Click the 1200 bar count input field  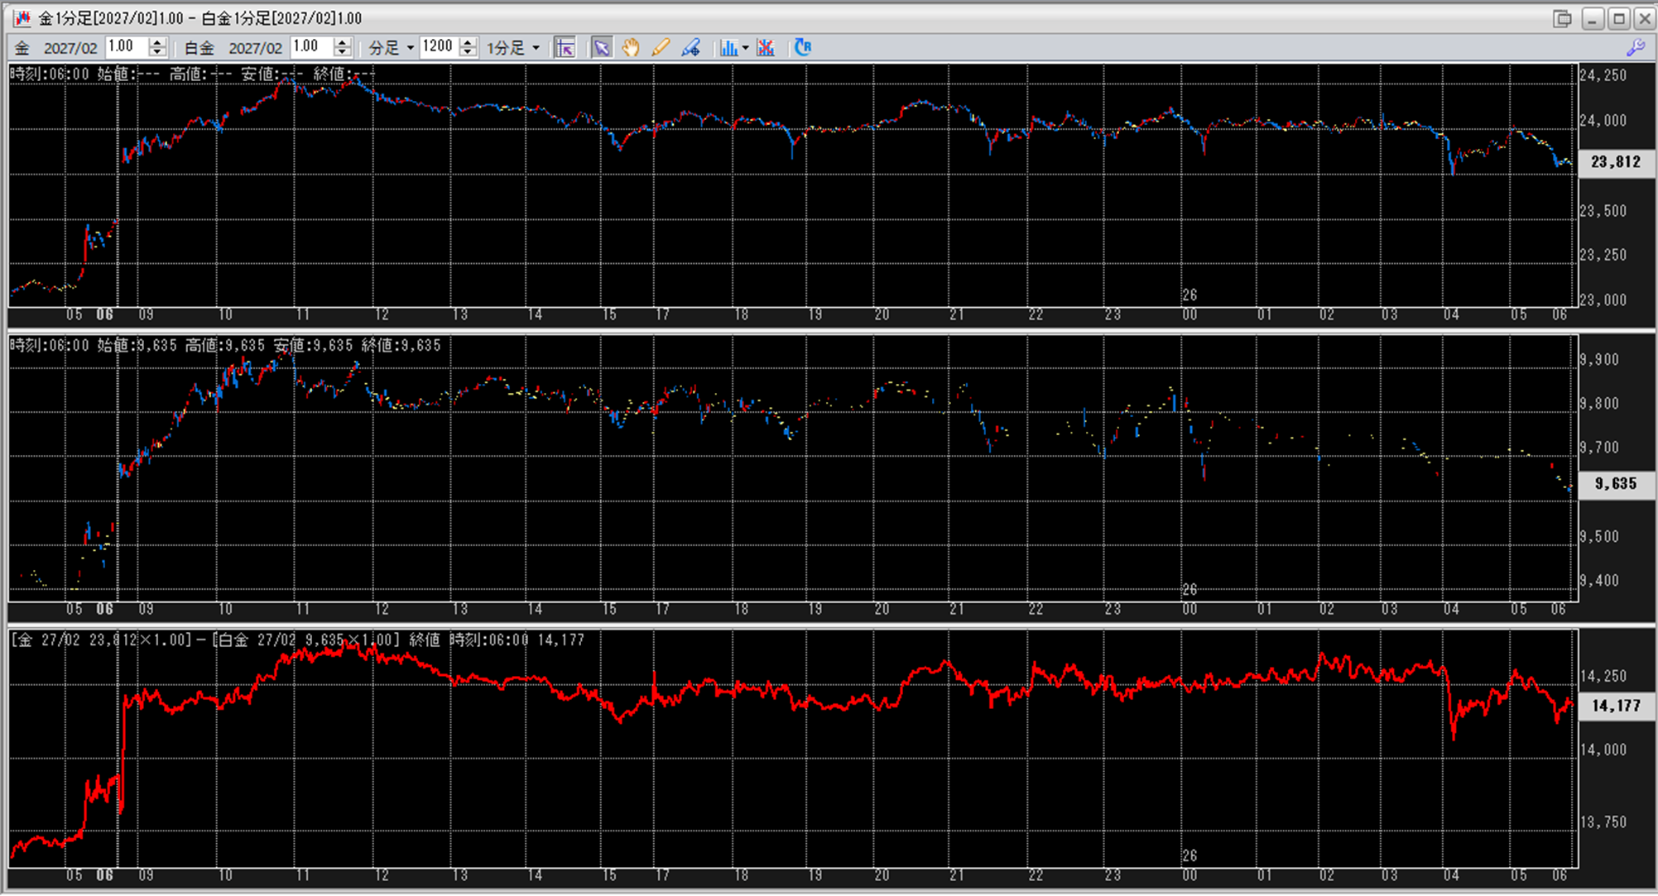pyautogui.click(x=437, y=47)
